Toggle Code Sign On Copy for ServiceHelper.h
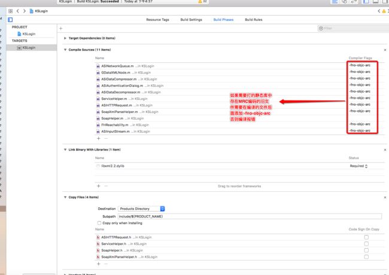The image size is (389, 275). click(x=366, y=244)
